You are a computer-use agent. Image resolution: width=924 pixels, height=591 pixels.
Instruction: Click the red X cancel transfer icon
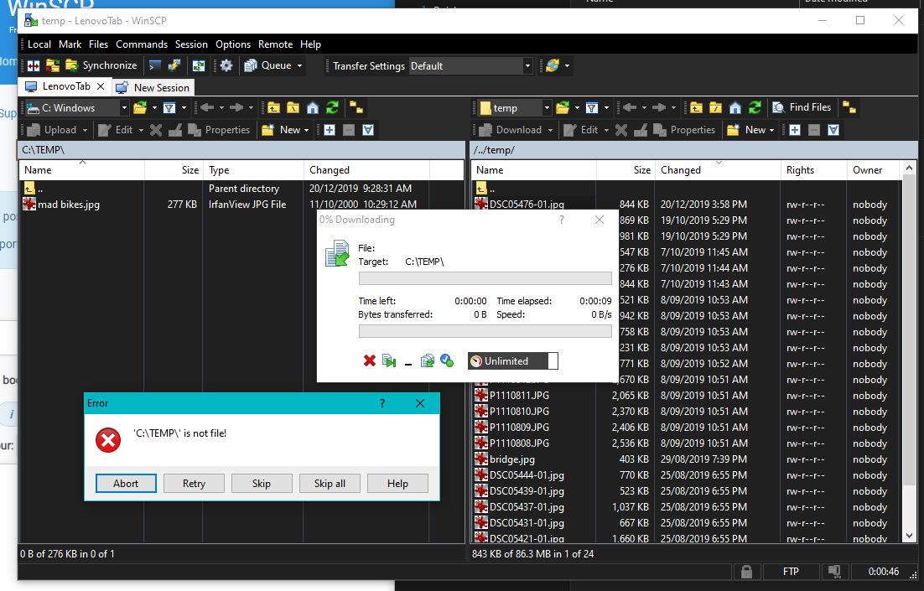click(x=369, y=361)
